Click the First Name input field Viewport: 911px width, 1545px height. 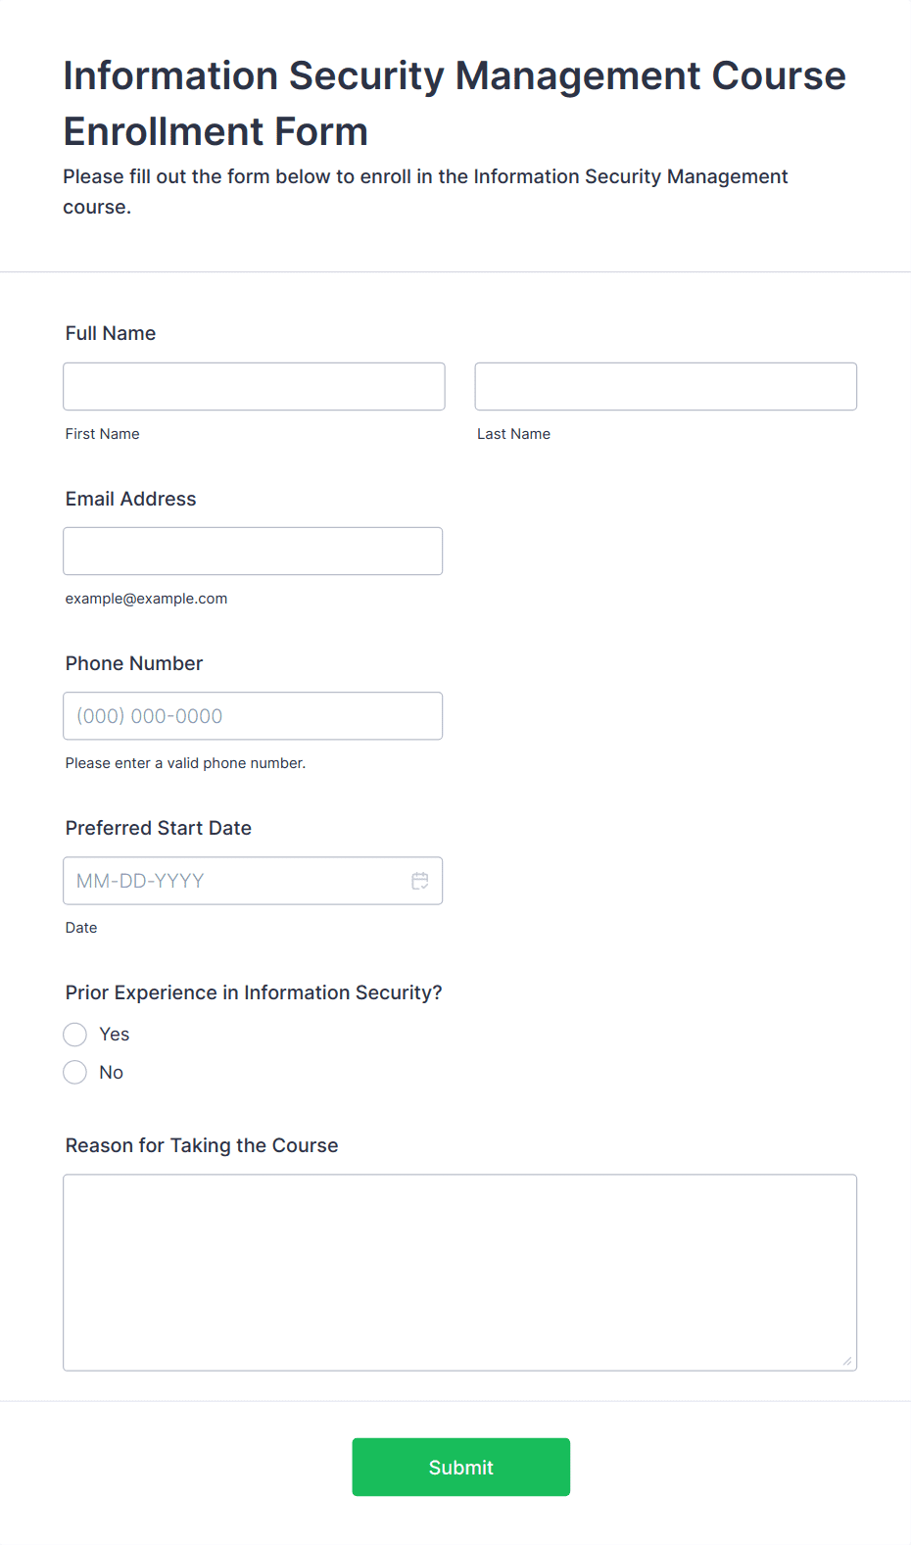254,386
